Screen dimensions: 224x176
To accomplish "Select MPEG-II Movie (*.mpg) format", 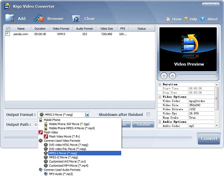I will coord(64,157).
